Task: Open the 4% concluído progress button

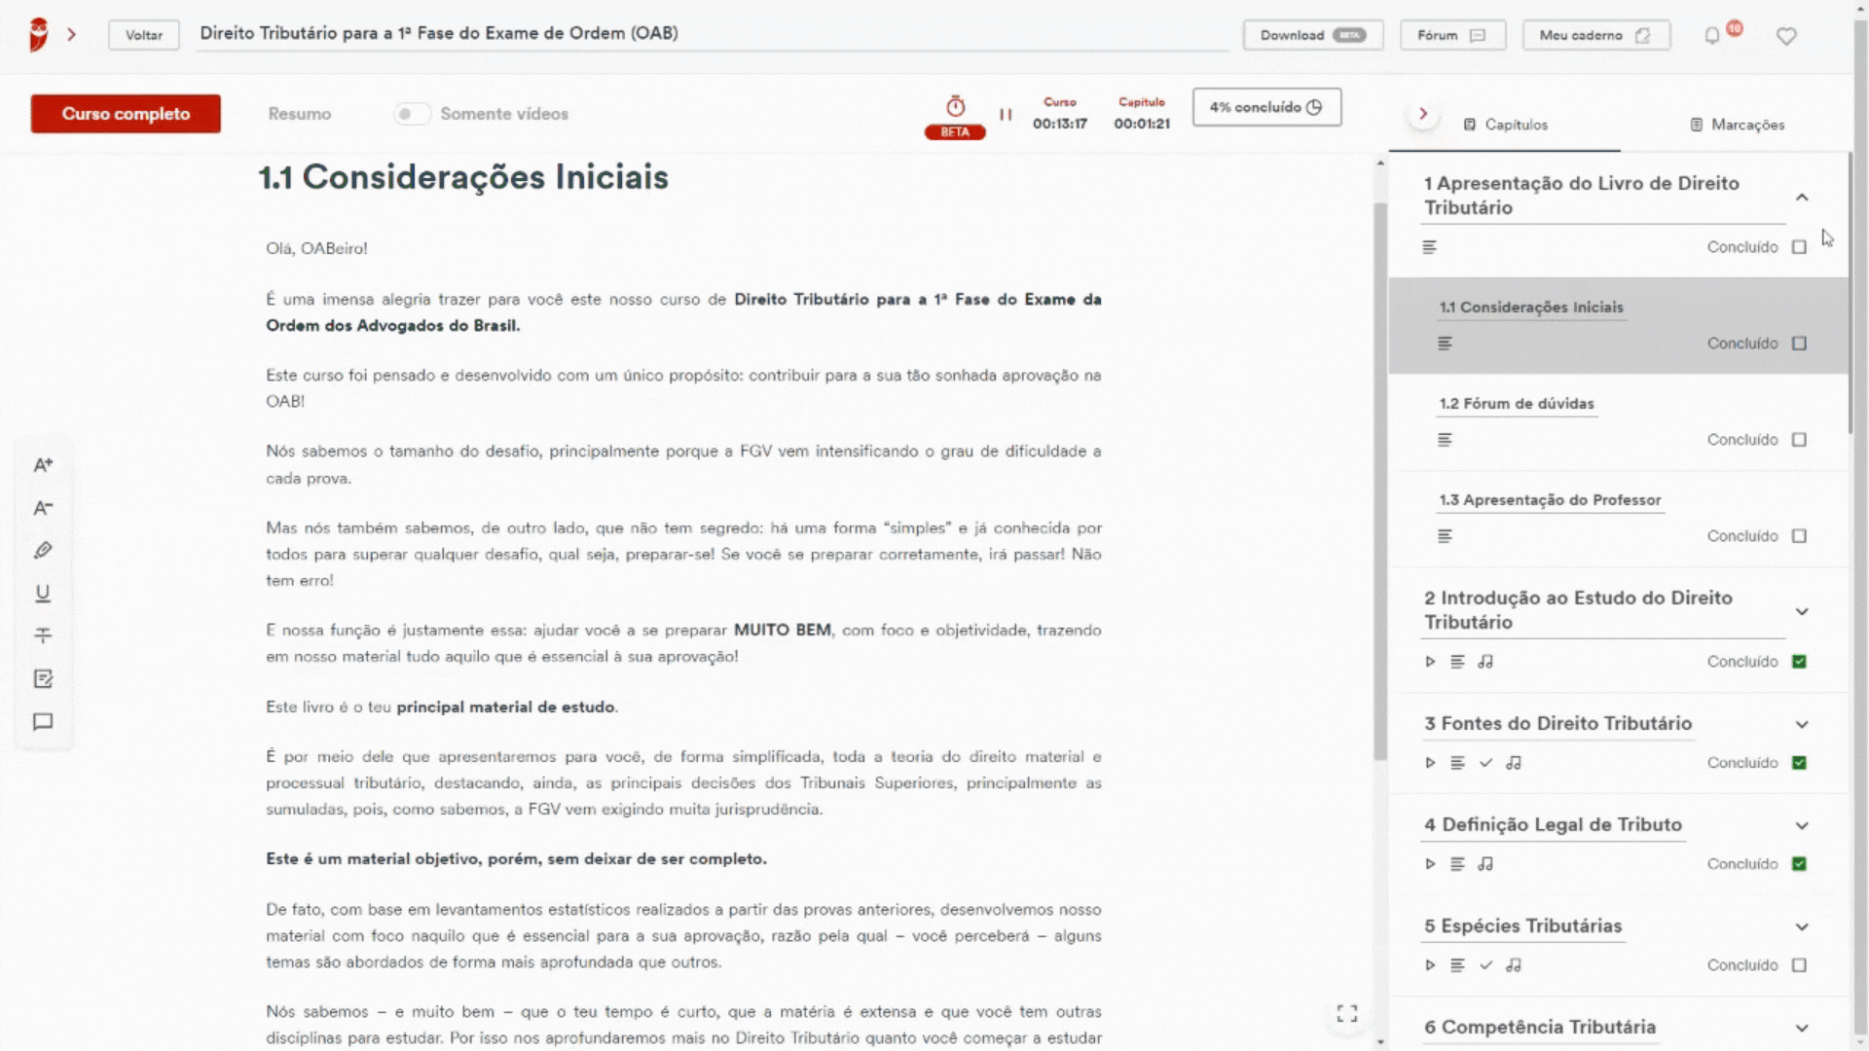Action: (1266, 107)
